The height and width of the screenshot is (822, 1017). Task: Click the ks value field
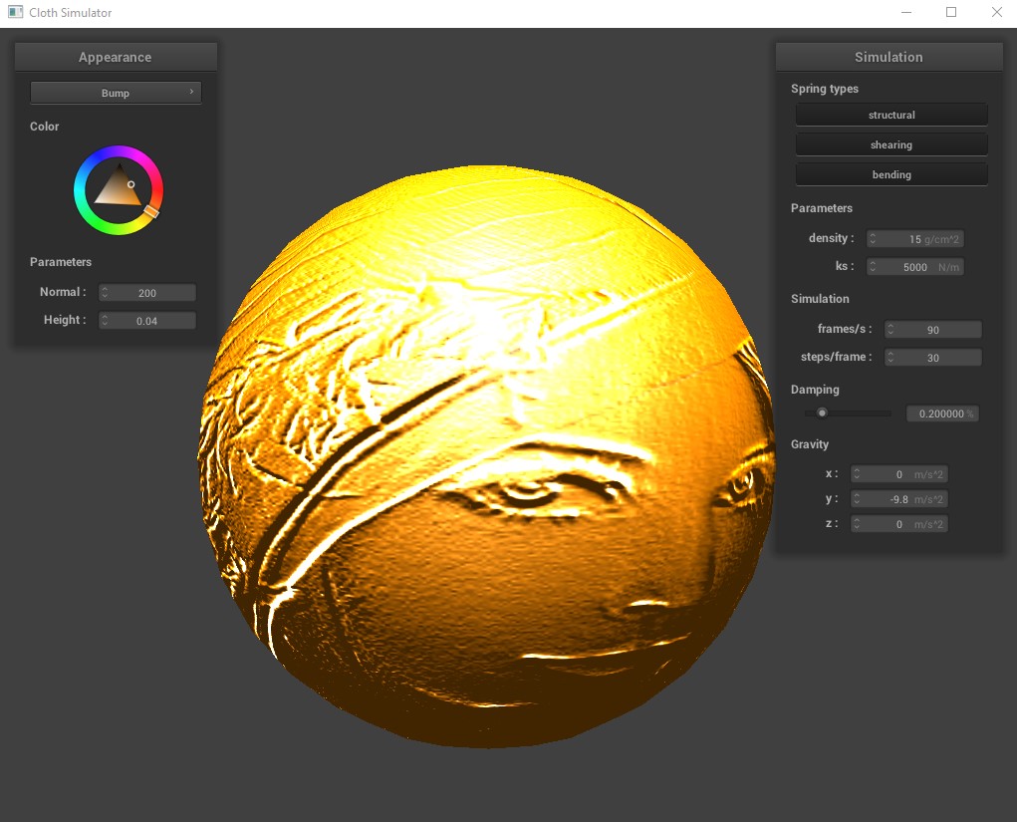pyautogui.click(x=915, y=267)
